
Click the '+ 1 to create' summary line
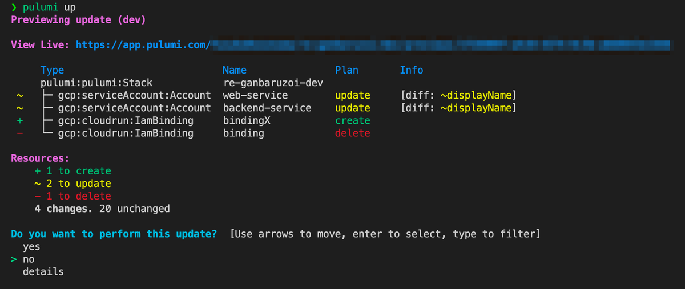point(72,171)
